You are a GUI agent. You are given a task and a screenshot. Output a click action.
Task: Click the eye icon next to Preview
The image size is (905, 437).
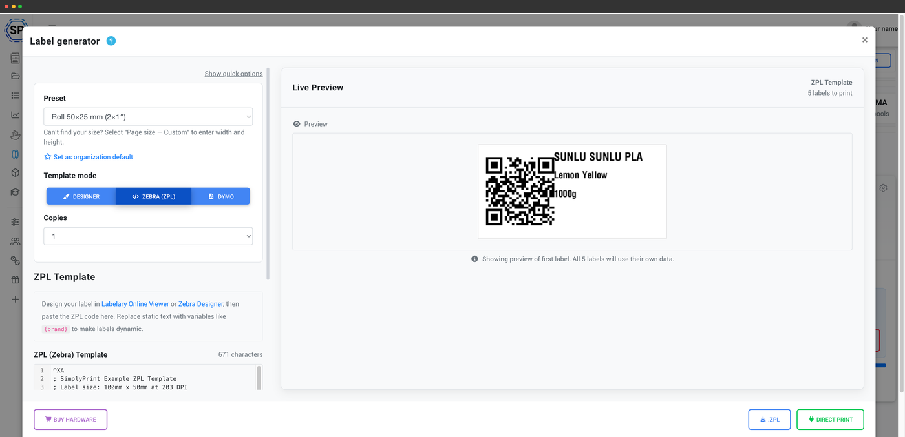click(x=297, y=124)
